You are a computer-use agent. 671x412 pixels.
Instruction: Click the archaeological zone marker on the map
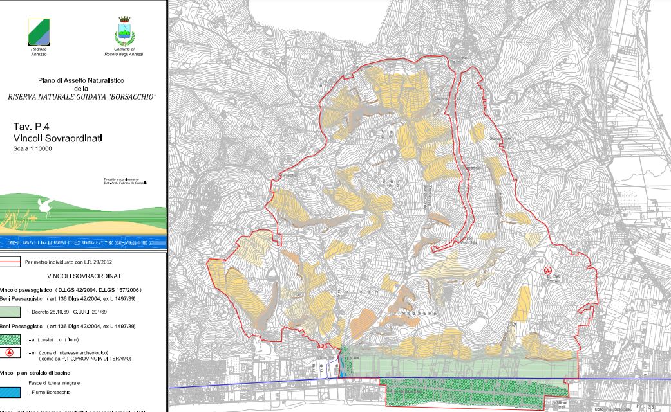pyautogui.click(x=548, y=271)
